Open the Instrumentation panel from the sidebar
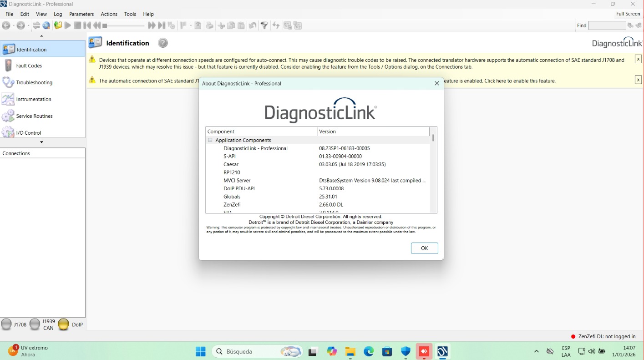This screenshot has height=360, width=644. click(43, 99)
